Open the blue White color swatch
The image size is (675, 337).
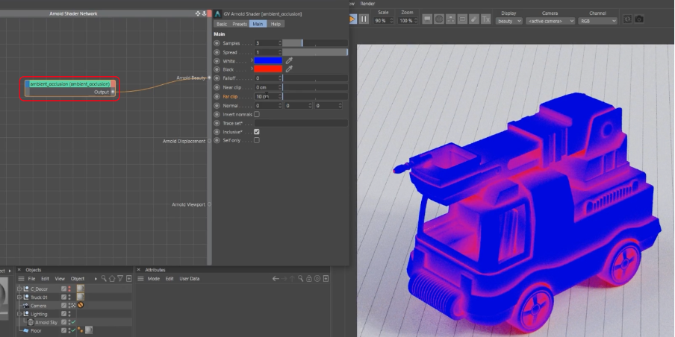(268, 60)
